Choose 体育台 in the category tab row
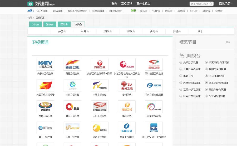The width and height of the screenshot is (237, 146). [x=85, y=31]
